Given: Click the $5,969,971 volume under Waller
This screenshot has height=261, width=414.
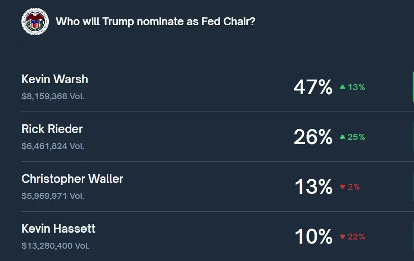Looking at the screenshot, I should coord(53,196).
